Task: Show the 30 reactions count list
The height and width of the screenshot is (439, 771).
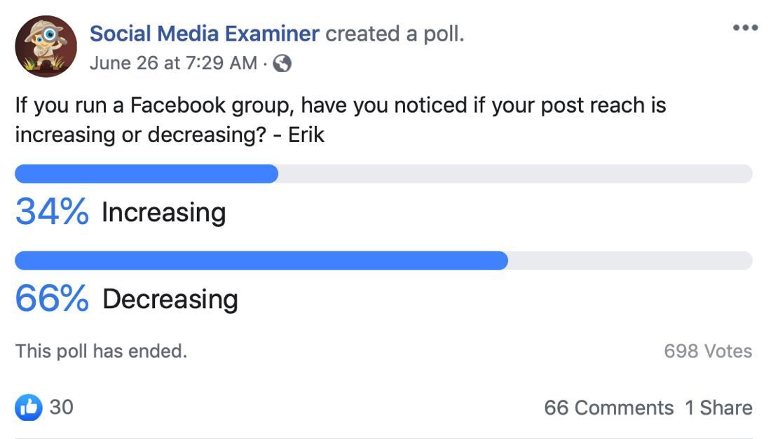Action: click(62, 407)
